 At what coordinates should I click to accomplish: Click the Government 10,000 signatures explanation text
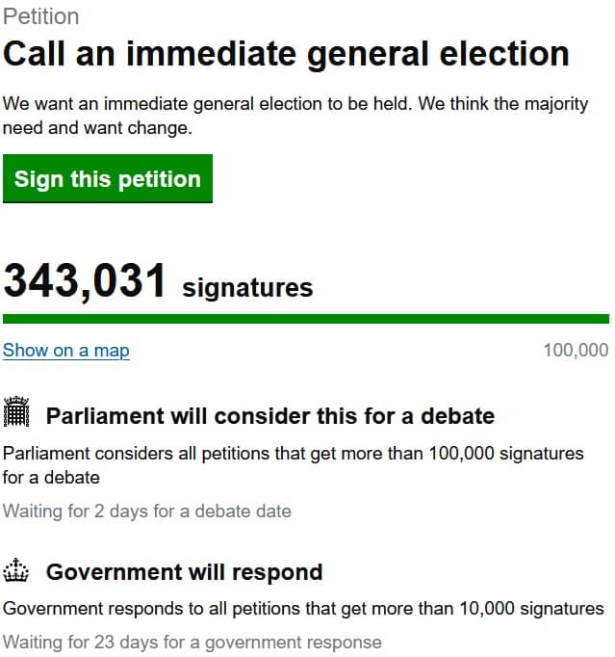pos(303,609)
